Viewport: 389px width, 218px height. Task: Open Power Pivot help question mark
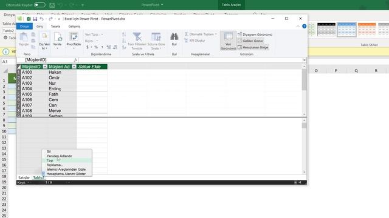[304, 26]
